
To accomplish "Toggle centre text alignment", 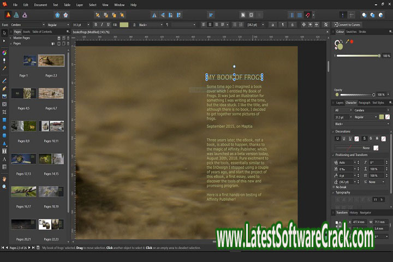I will click(210, 25).
